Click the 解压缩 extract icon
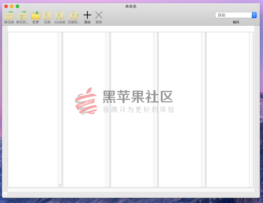 coord(9,15)
